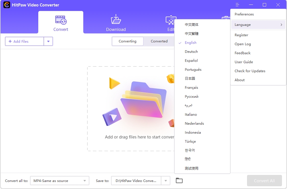Click the Download tab tray icon
287x189 pixels.
click(x=116, y=19)
